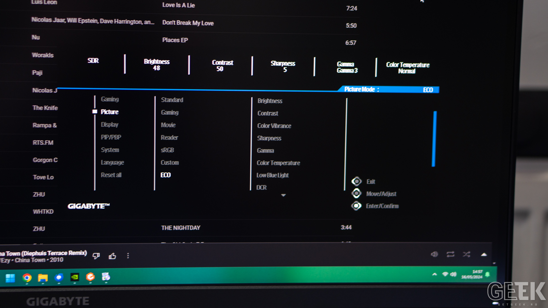The image size is (548, 308).
Task: Select PIP/PBP in the OSD menu
Action: 111,137
